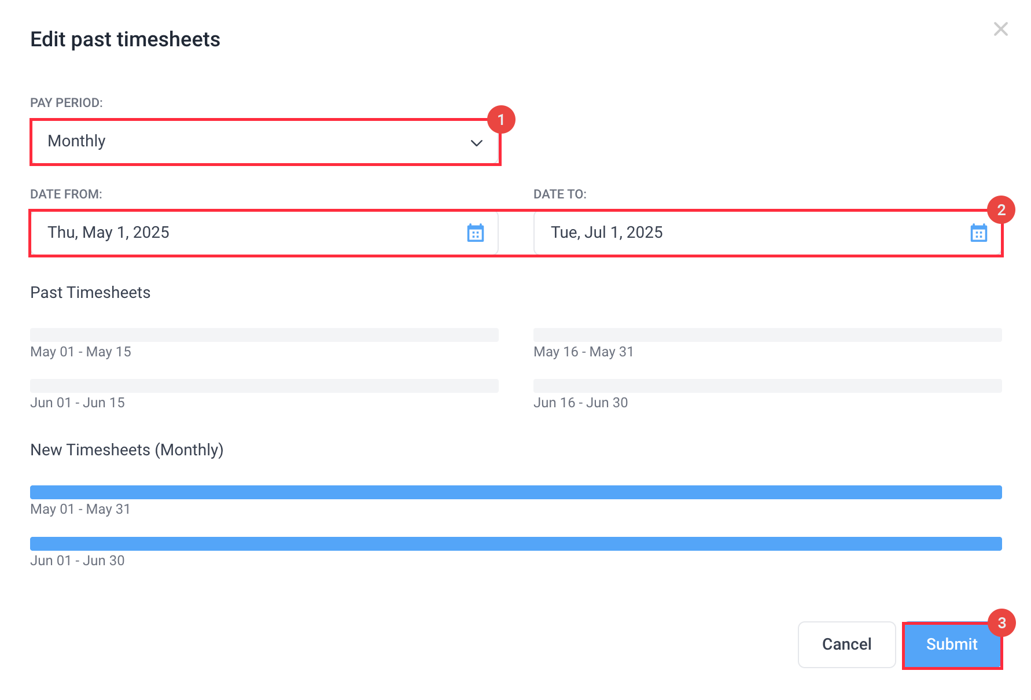Click the Past Timesheets heading
The width and height of the screenshot is (1031, 700).
coord(90,293)
